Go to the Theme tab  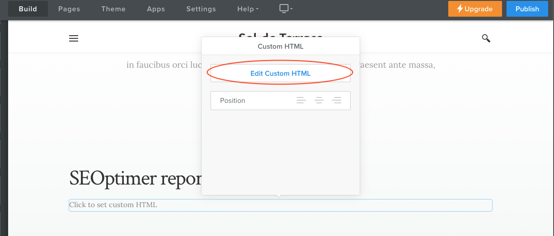click(x=113, y=9)
